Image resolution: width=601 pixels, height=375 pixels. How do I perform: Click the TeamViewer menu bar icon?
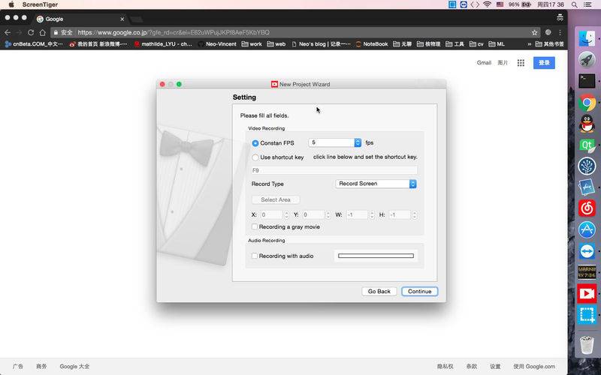[x=464, y=4]
